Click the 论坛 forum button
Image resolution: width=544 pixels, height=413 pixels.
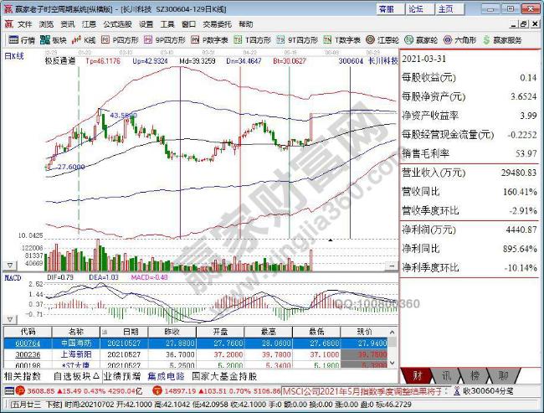pos(419,9)
